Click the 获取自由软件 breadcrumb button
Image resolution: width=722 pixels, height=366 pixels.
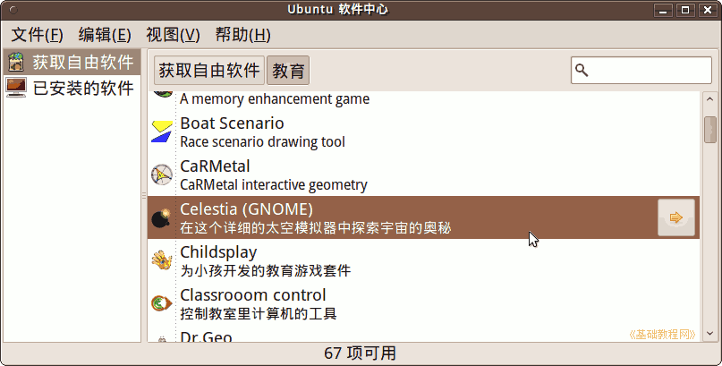[209, 71]
